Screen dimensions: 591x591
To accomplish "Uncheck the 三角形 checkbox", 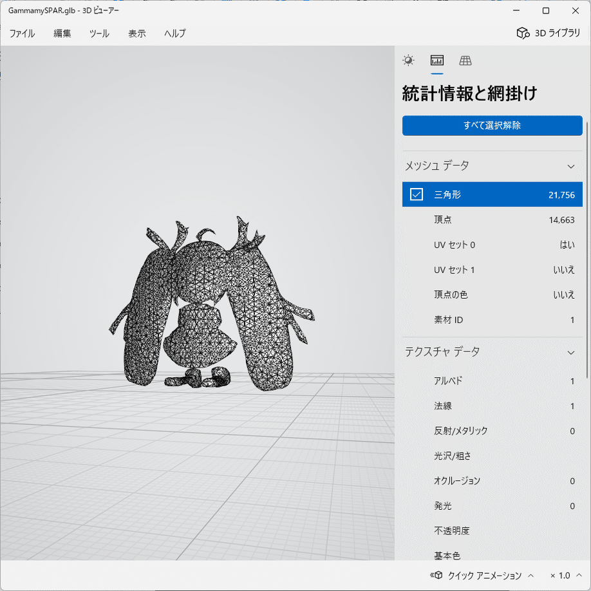I will click(417, 194).
